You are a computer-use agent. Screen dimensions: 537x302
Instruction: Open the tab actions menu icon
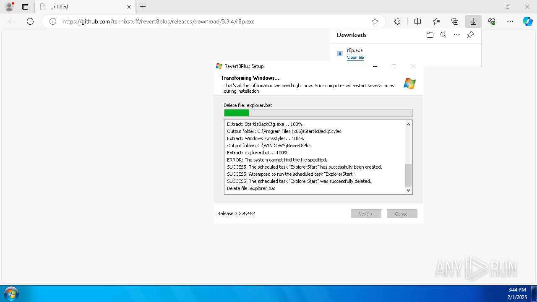(25, 7)
